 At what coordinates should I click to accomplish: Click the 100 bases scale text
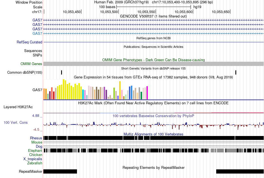coord(107,7)
